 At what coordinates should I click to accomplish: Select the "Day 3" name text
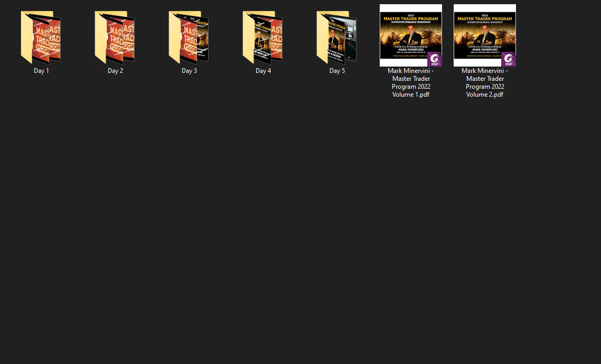point(189,71)
